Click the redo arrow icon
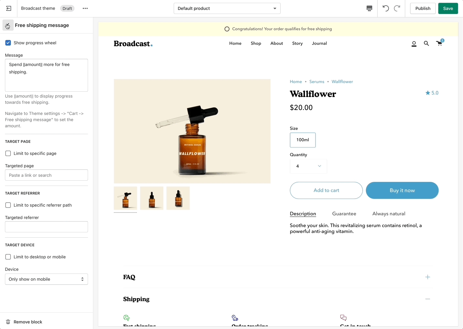This screenshot has height=329, width=463. pyautogui.click(x=397, y=8)
